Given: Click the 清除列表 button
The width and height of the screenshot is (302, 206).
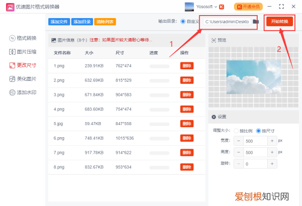Looking at the screenshot, I should (x=105, y=22).
